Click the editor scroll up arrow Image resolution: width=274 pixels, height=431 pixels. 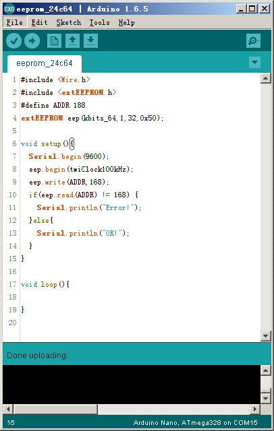[x=266, y=79]
